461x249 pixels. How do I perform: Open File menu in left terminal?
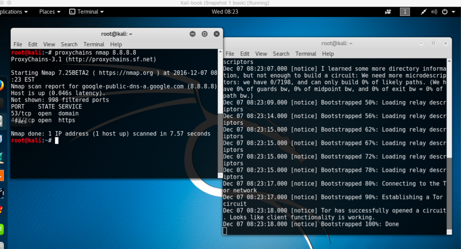(x=18, y=44)
